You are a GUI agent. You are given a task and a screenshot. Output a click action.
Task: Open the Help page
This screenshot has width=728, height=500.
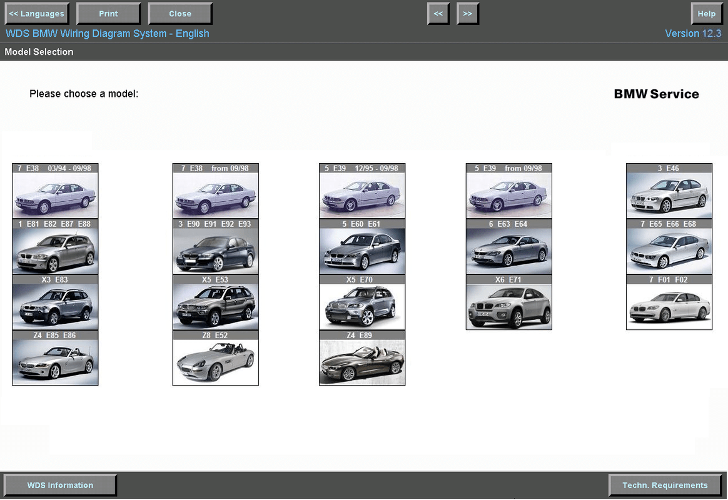point(707,14)
